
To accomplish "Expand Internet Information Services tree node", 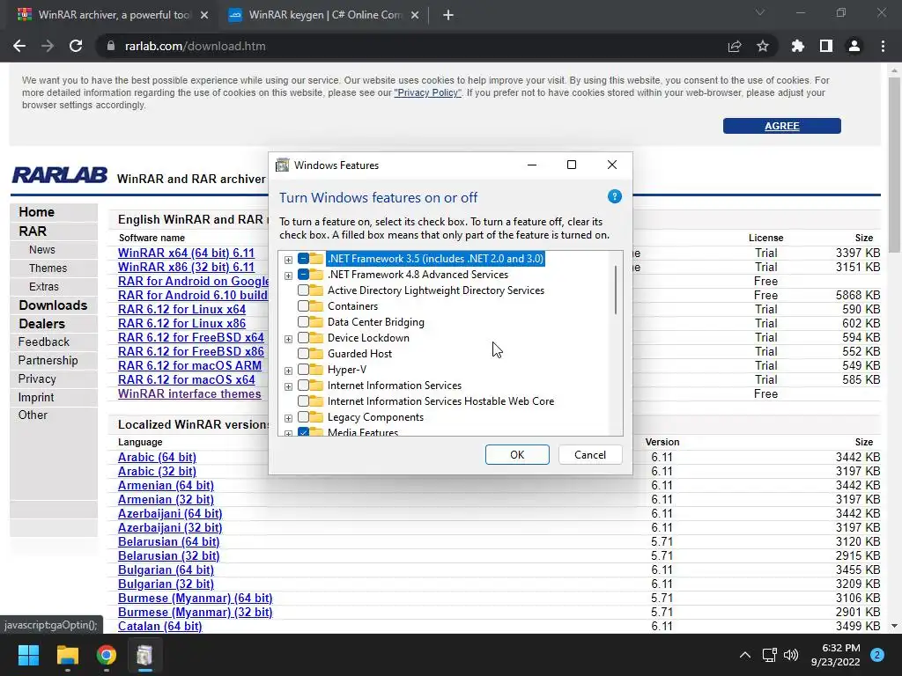I will tap(288, 387).
